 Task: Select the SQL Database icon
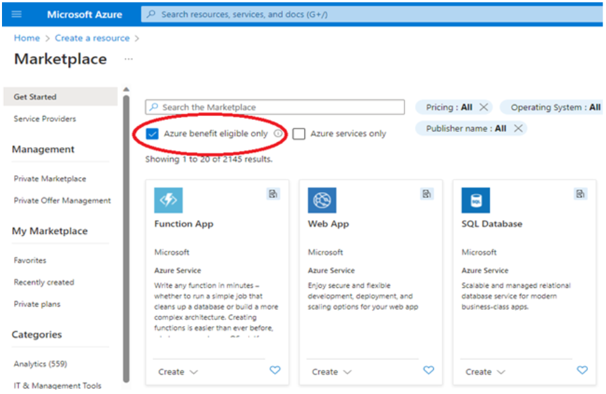click(475, 199)
